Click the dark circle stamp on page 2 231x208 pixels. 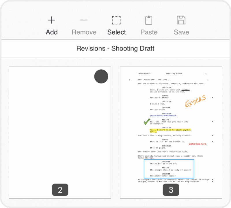pos(101,76)
